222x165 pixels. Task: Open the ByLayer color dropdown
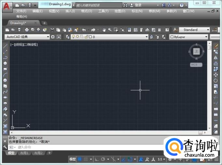(x=188, y=37)
